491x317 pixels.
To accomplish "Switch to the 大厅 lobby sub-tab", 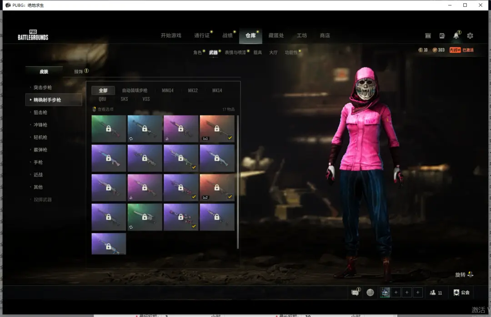I will (273, 52).
